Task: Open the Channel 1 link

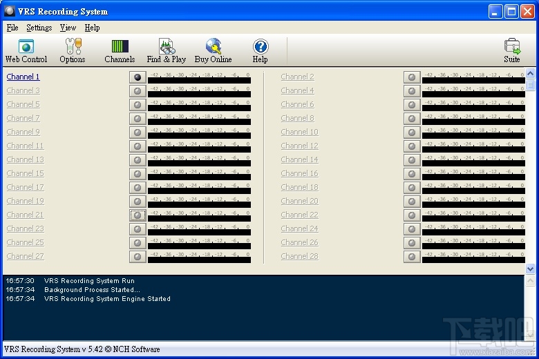Action: pyautogui.click(x=23, y=77)
